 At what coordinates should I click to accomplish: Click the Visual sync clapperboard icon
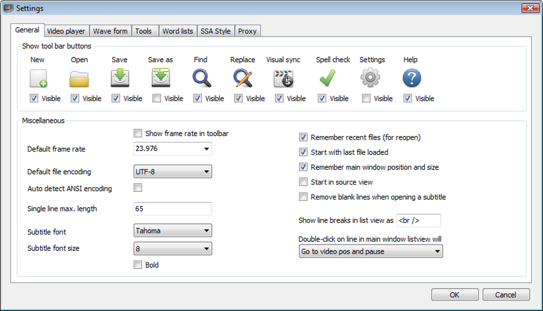[x=284, y=79]
